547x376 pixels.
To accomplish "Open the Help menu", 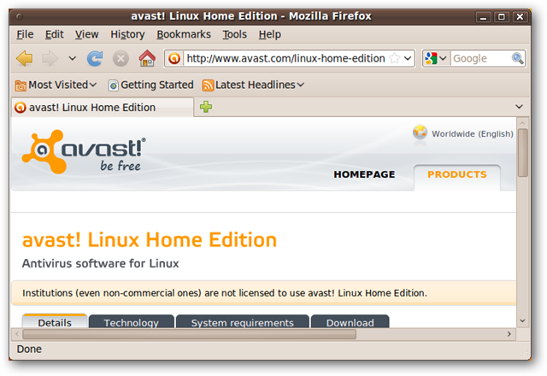I will coord(270,34).
